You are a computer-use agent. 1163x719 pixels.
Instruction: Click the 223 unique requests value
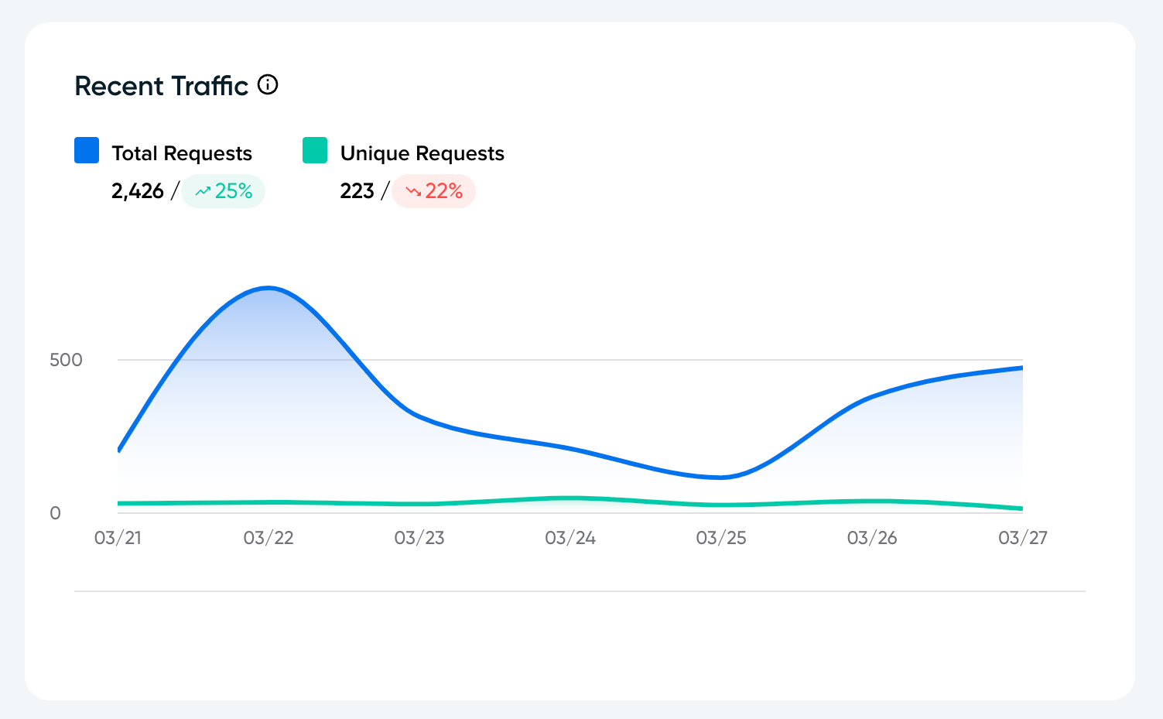pos(357,191)
